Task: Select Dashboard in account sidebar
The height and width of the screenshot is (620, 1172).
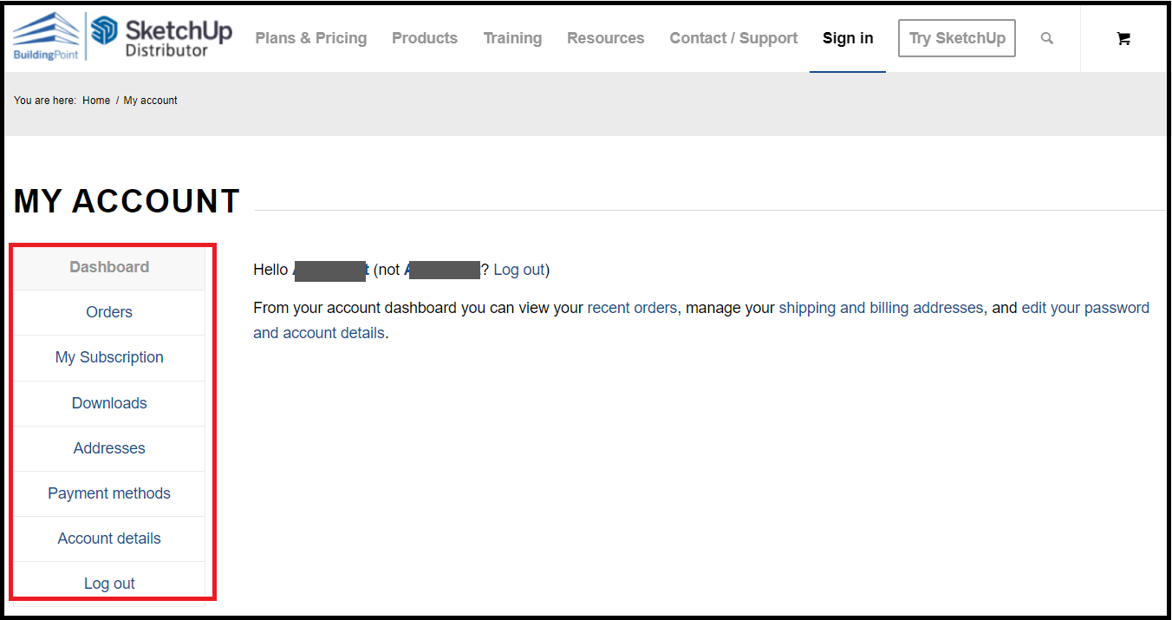Action: click(x=109, y=267)
